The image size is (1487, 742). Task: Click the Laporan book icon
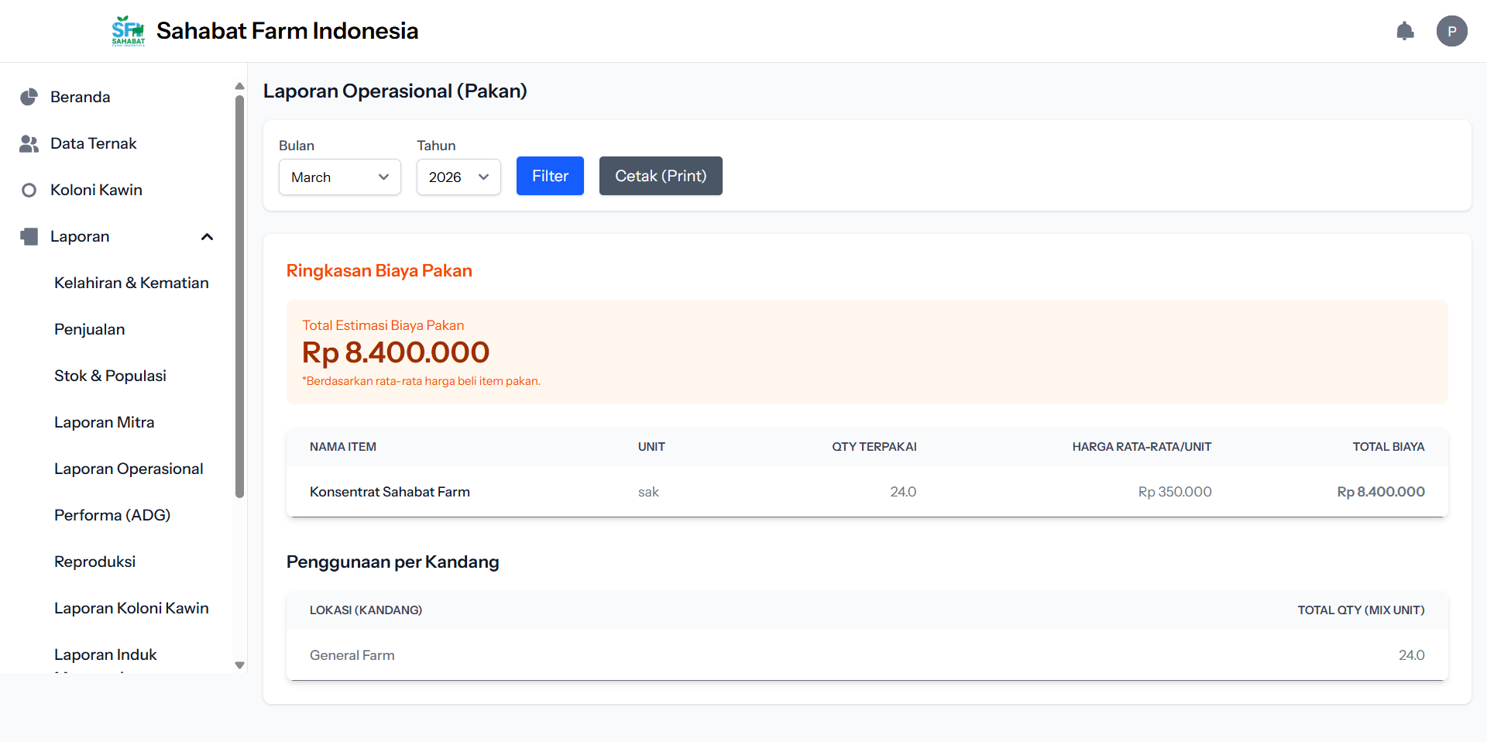click(29, 236)
